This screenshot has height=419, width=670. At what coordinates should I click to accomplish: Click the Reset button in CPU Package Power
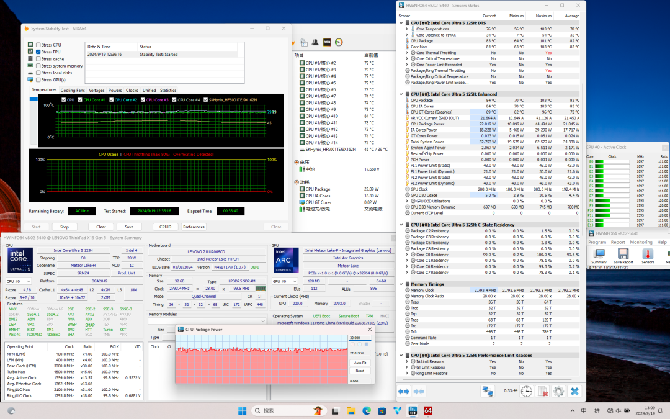click(x=360, y=371)
